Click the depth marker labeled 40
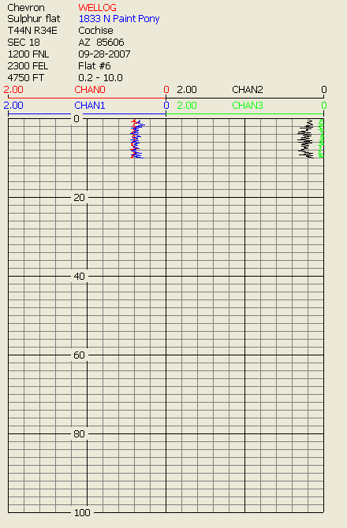347x528 pixels. [x=79, y=277]
